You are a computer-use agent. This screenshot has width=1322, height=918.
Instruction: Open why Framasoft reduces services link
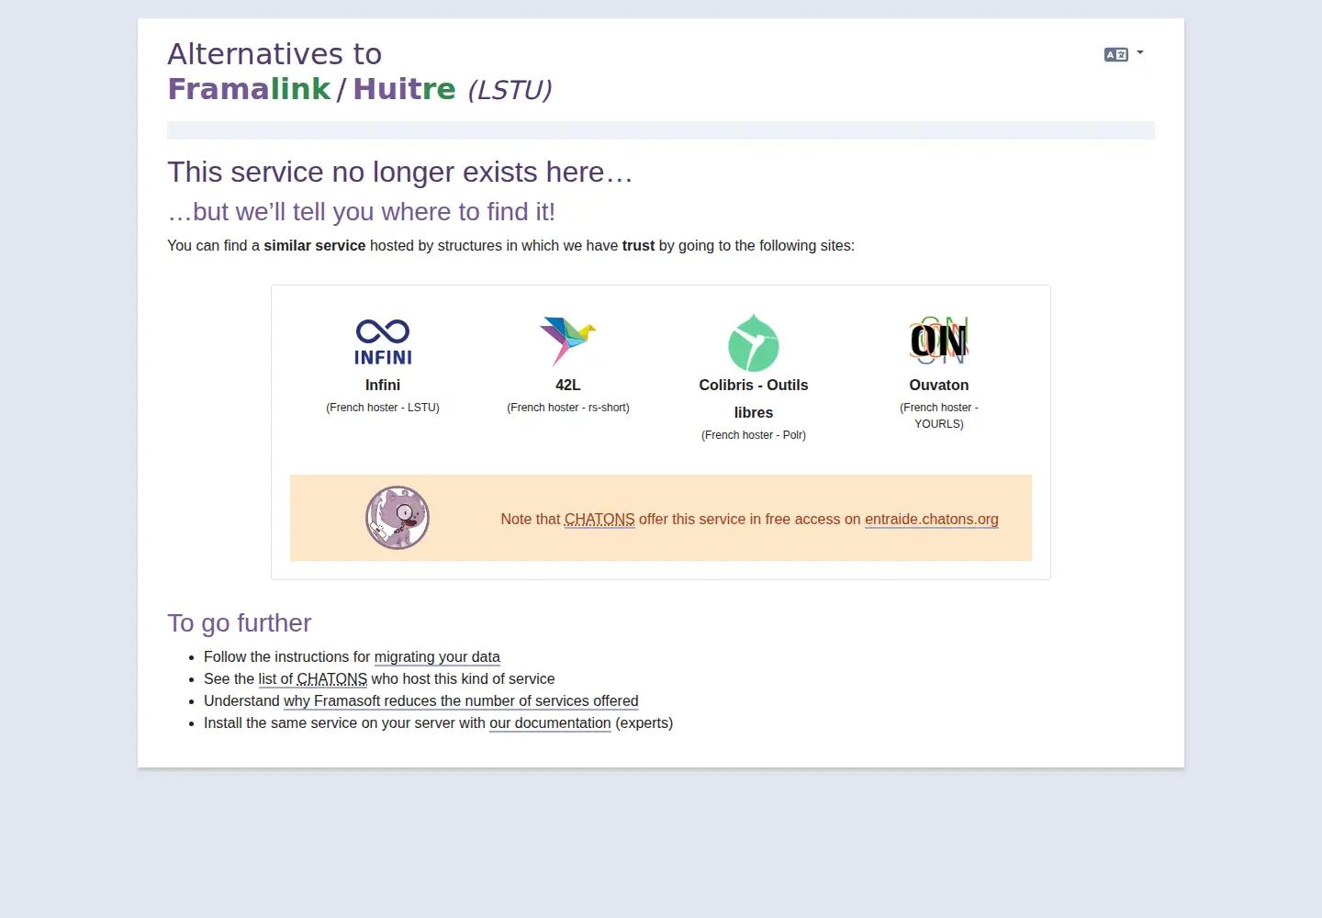pos(461,701)
